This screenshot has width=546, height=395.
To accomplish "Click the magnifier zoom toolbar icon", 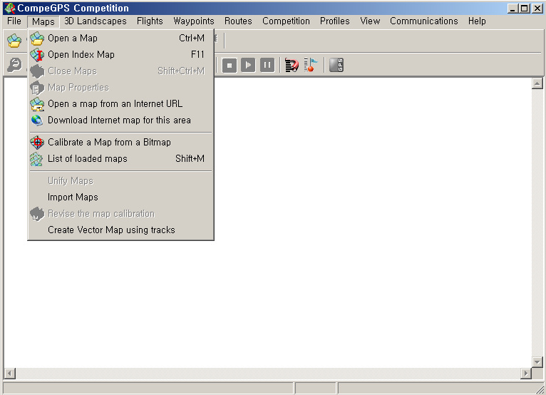I will click(x=15, y=65).
